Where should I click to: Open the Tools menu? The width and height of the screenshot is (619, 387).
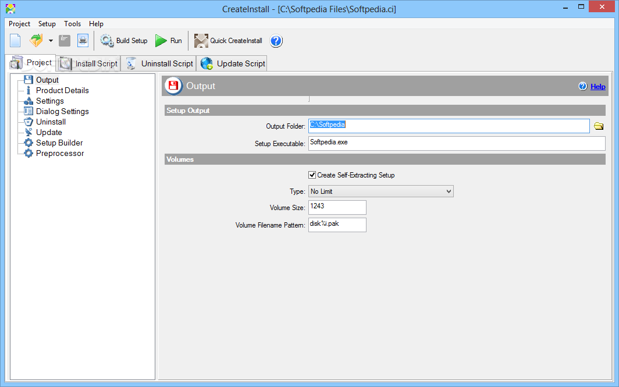[72, 24]
